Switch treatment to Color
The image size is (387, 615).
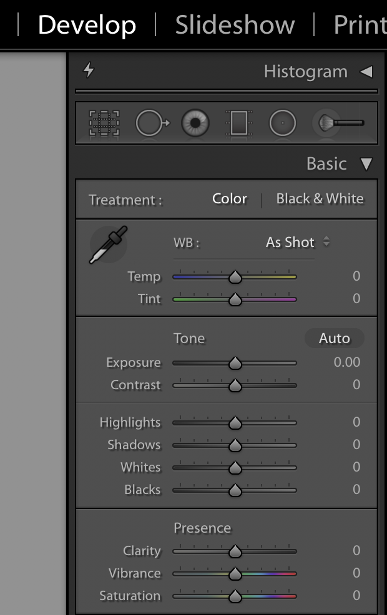pos(230,199)
